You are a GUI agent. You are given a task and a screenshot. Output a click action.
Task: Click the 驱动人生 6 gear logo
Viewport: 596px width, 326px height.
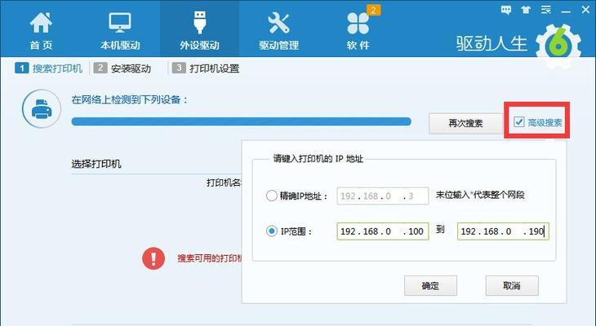point(558,46)
